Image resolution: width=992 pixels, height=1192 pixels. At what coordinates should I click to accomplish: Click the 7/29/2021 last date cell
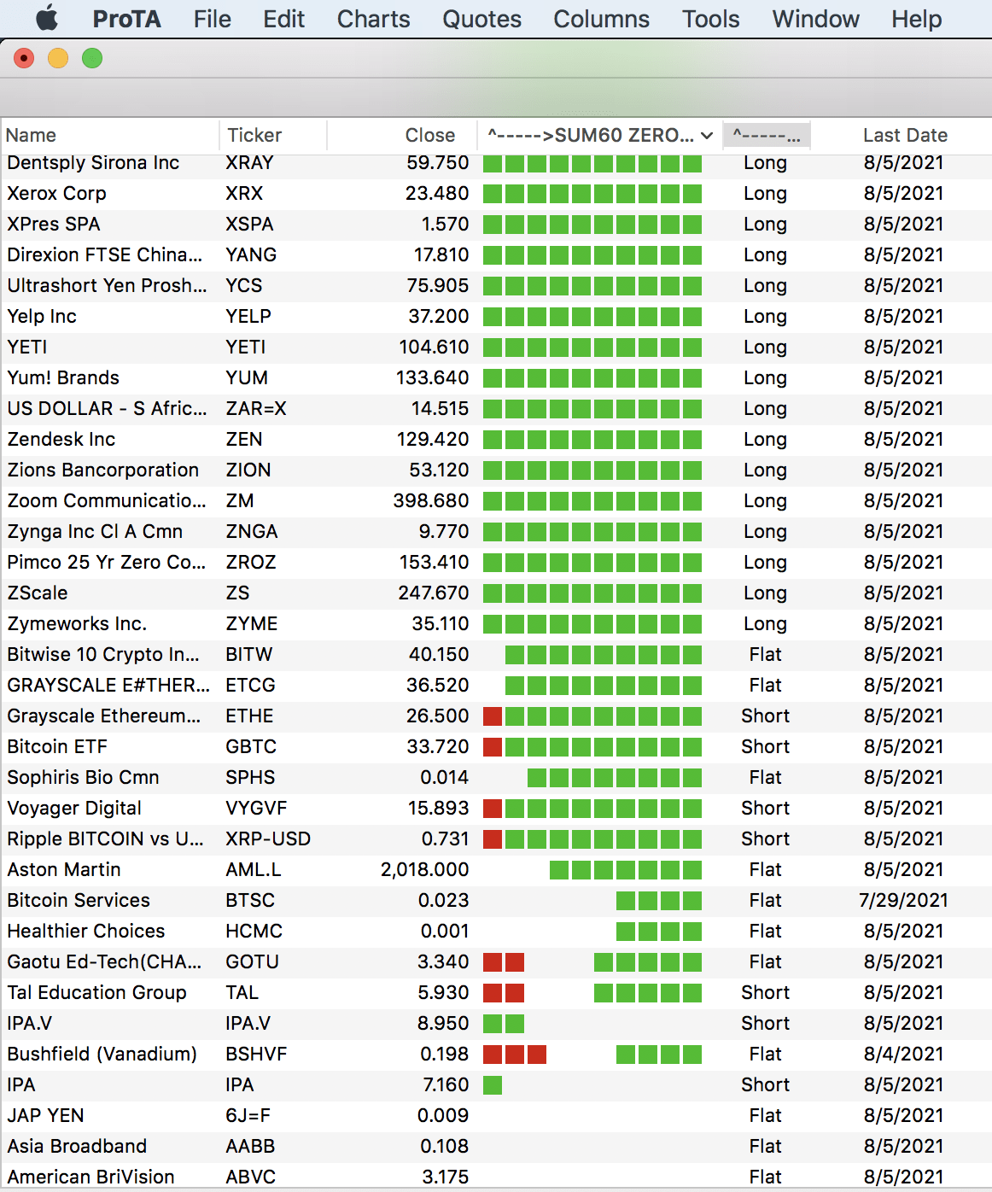[x=903, y=900]
